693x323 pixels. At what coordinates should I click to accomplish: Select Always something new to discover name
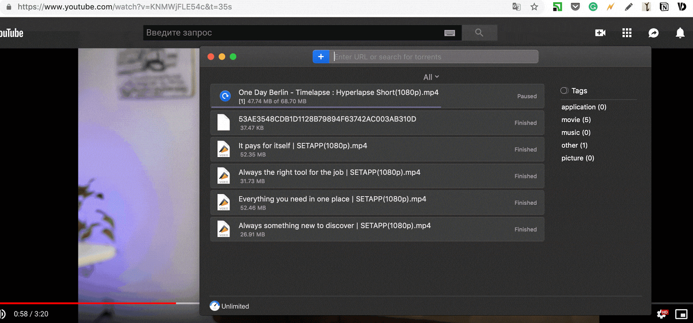334,226
